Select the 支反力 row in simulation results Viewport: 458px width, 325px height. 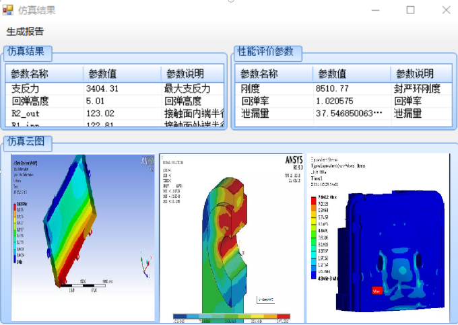tap(26, 88)
